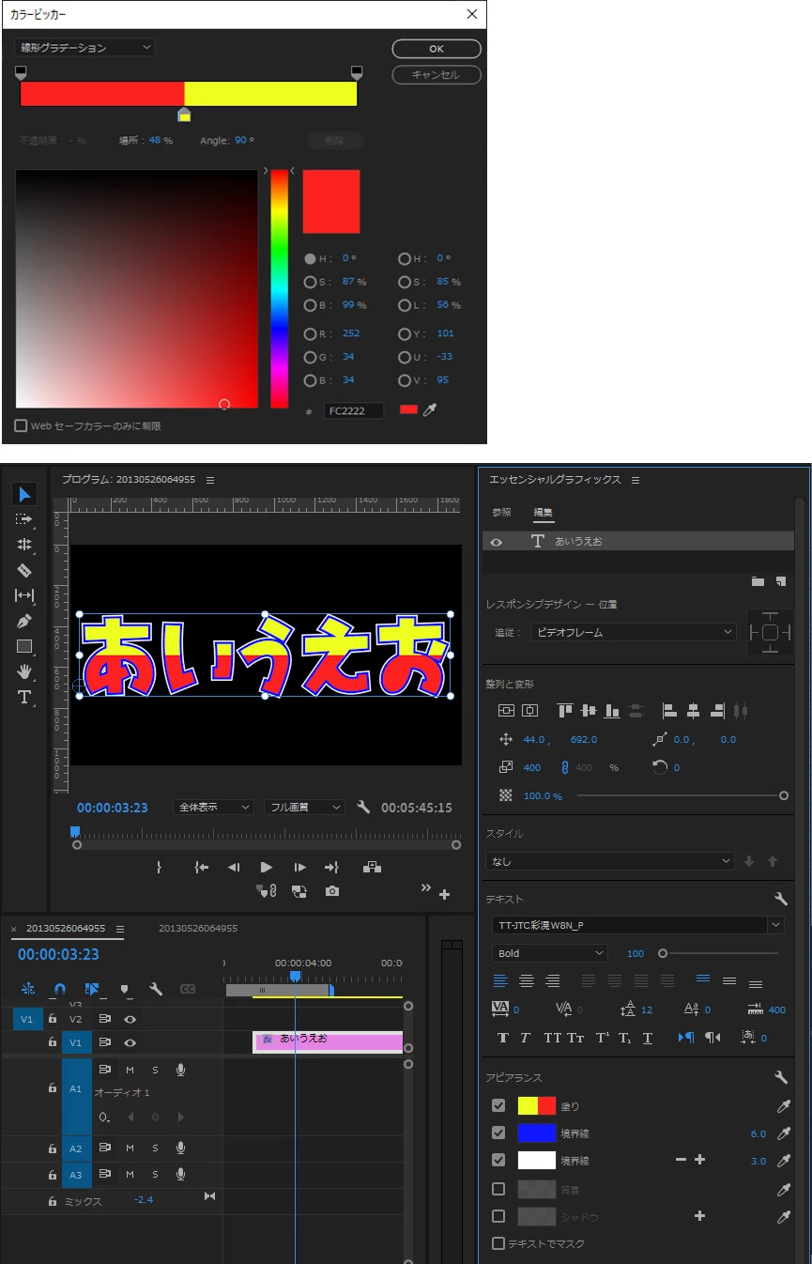Select the Ripple Edit tool
Screen dimensions: 812x1264
24,545
